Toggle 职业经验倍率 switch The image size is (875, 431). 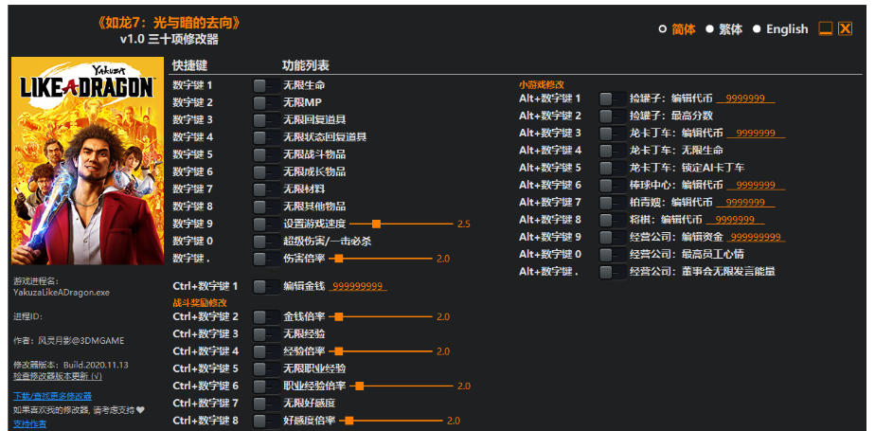pos(265,386)
